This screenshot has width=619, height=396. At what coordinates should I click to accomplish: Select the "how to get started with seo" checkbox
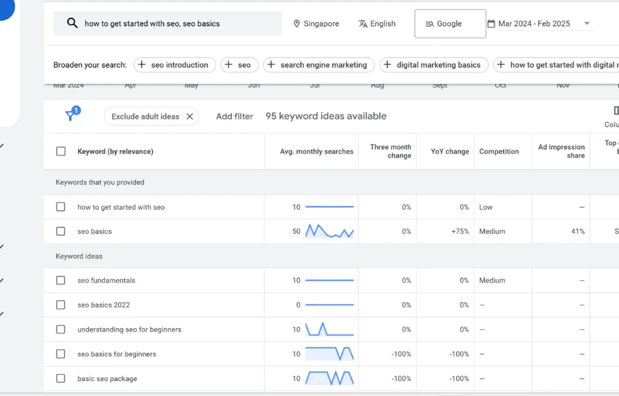click(x=60, y=207)
